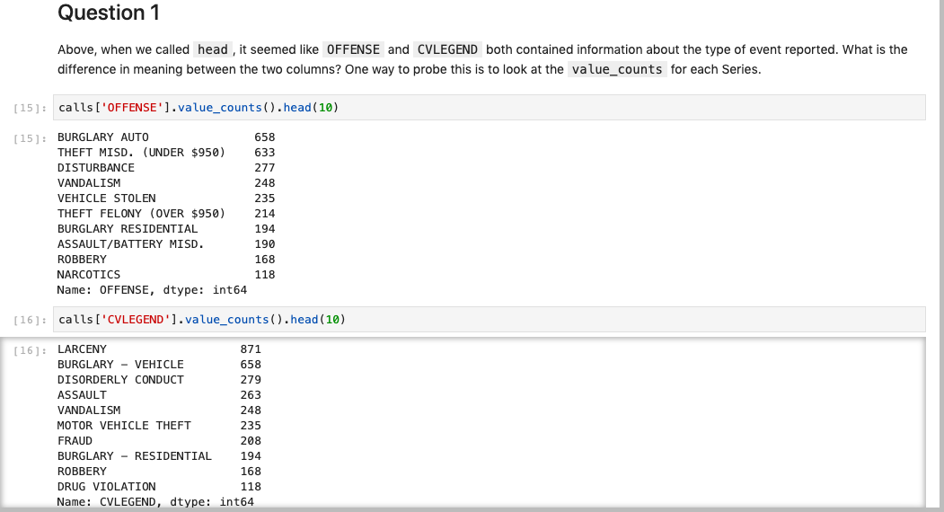Click the count 263 next to ASSAULT
The height and width of the screenshot is (512, 944).
251,394
